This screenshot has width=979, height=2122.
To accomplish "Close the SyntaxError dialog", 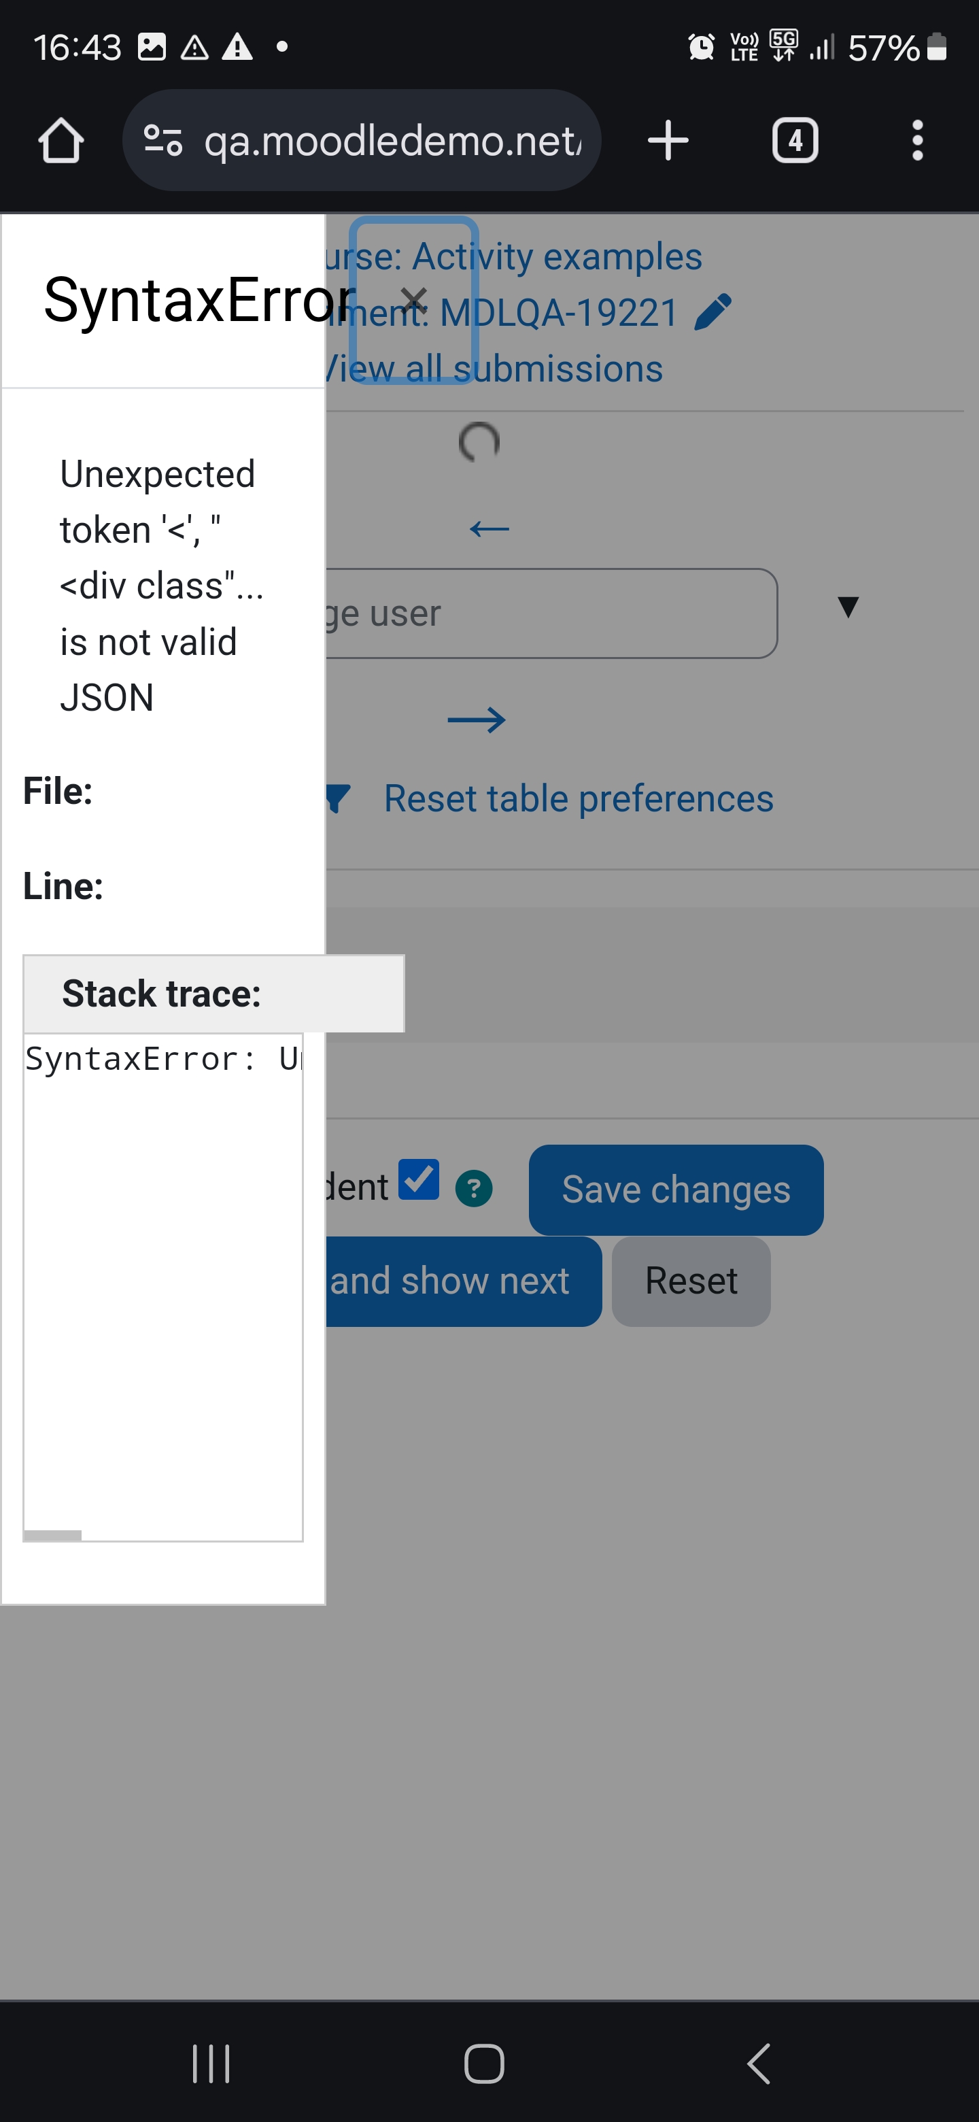I will pyautogui.click(x=414, y=300).
